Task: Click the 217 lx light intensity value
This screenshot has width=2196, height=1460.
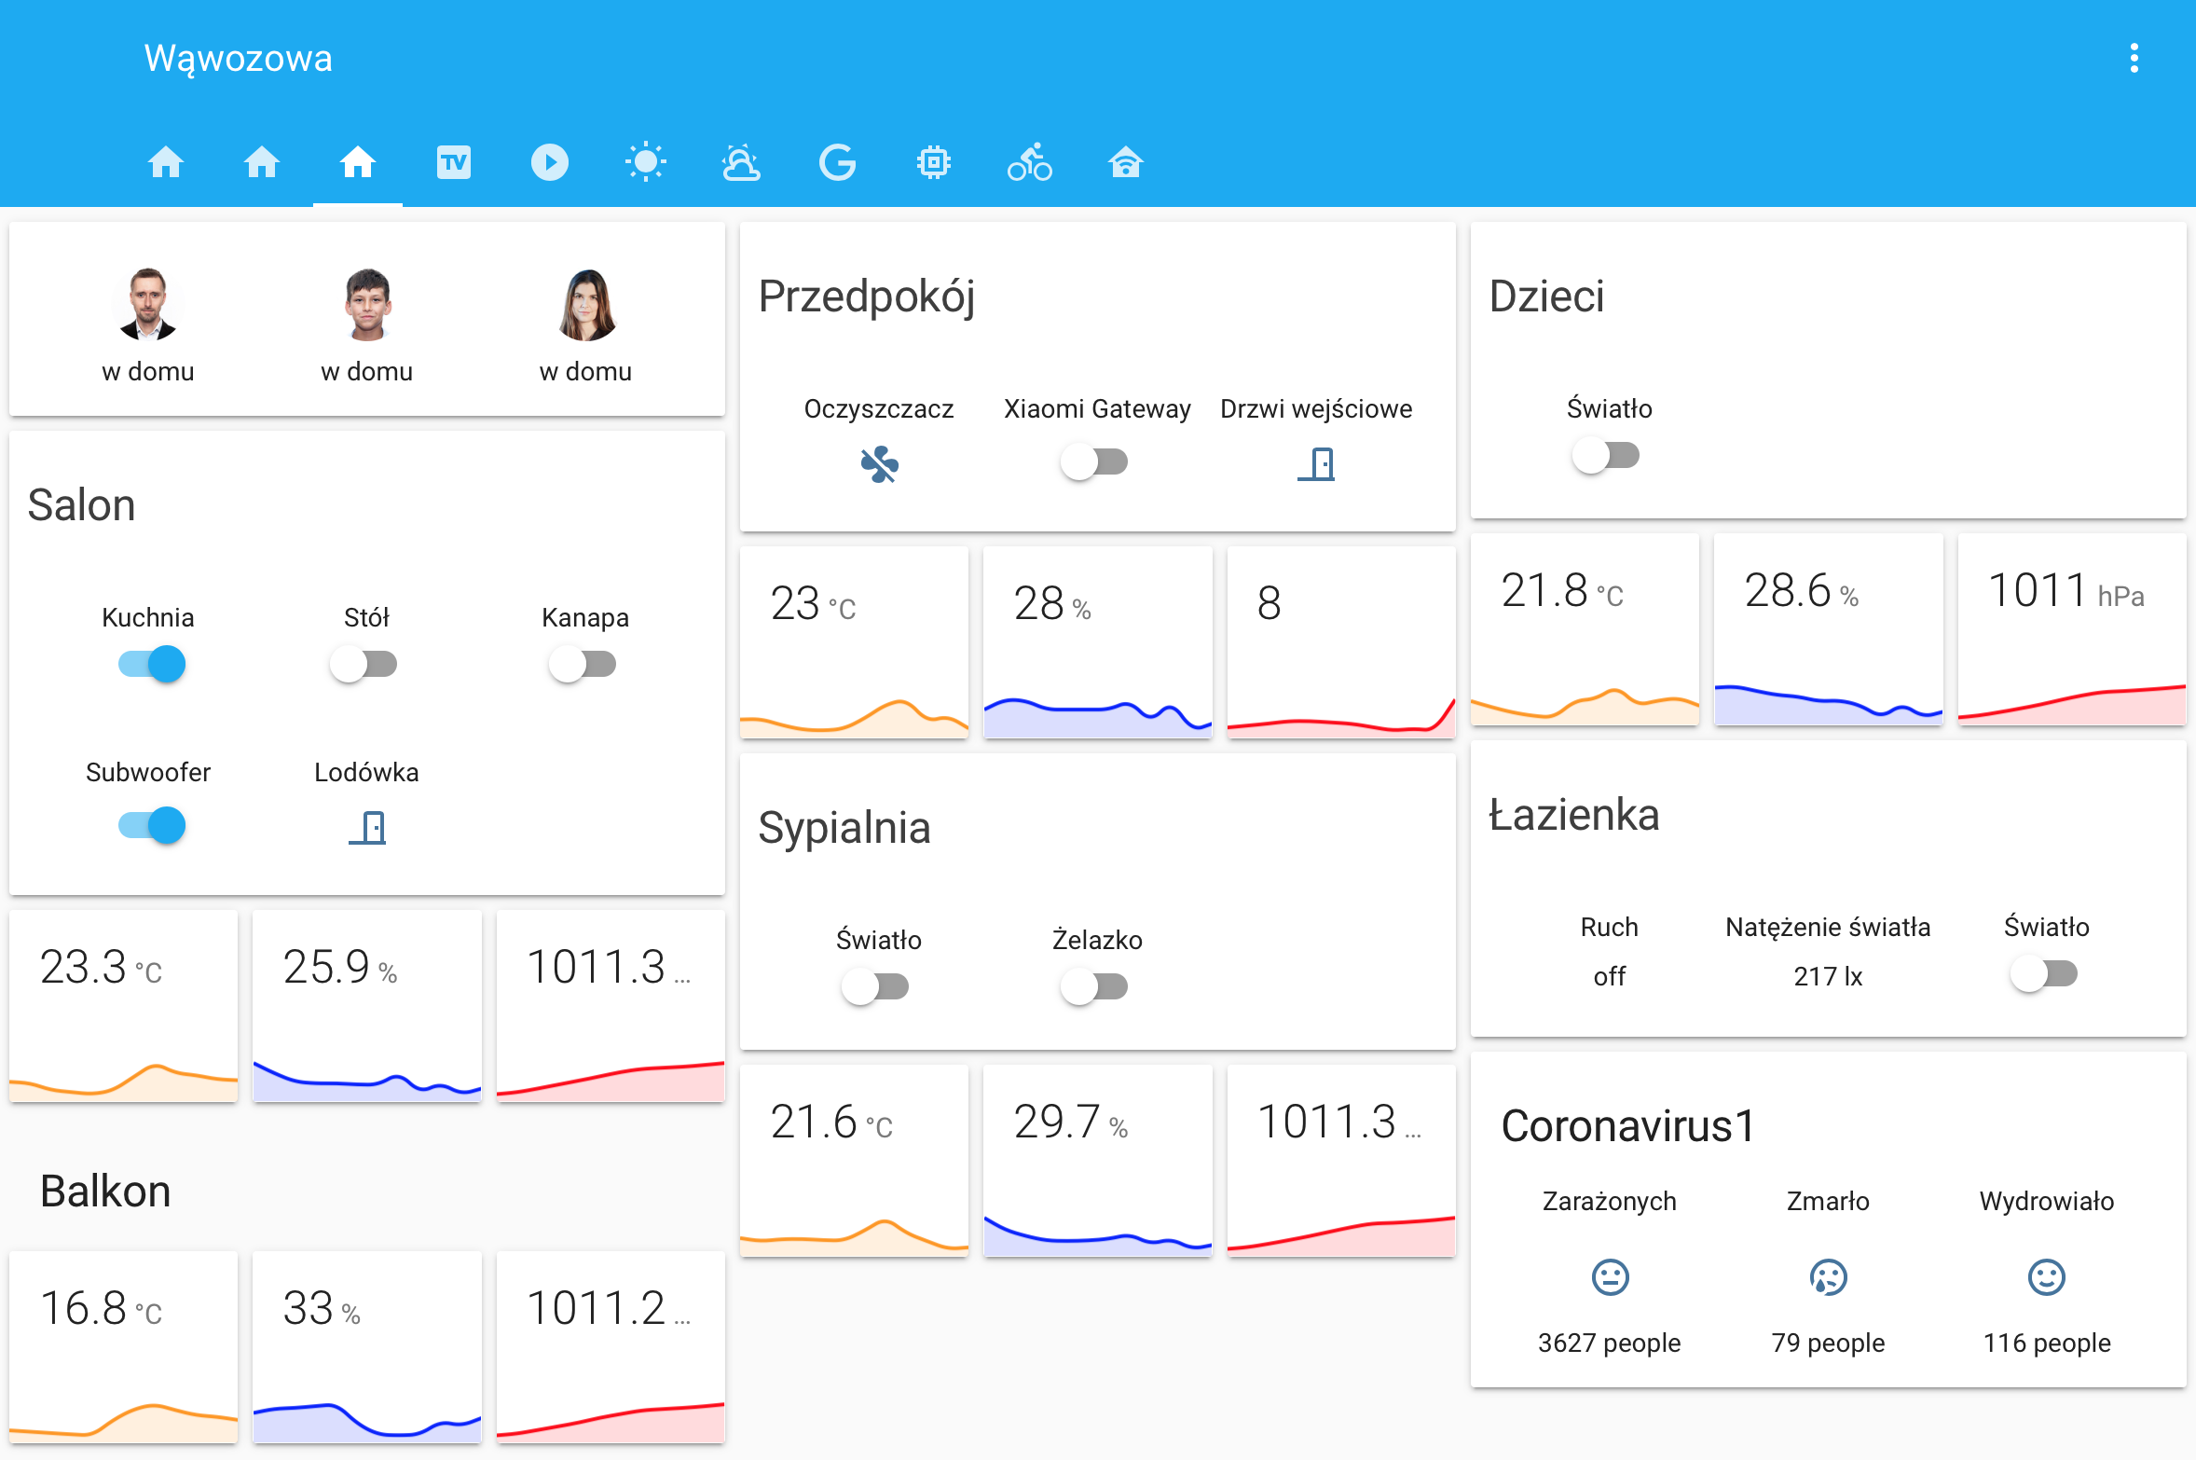Action: coord(1827,975)
